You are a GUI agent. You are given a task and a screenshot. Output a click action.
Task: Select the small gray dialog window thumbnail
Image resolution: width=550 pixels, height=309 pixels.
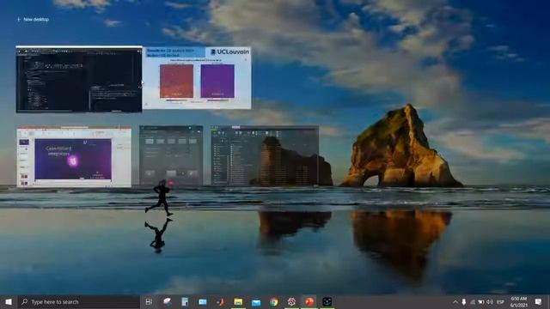coord(171,155)
